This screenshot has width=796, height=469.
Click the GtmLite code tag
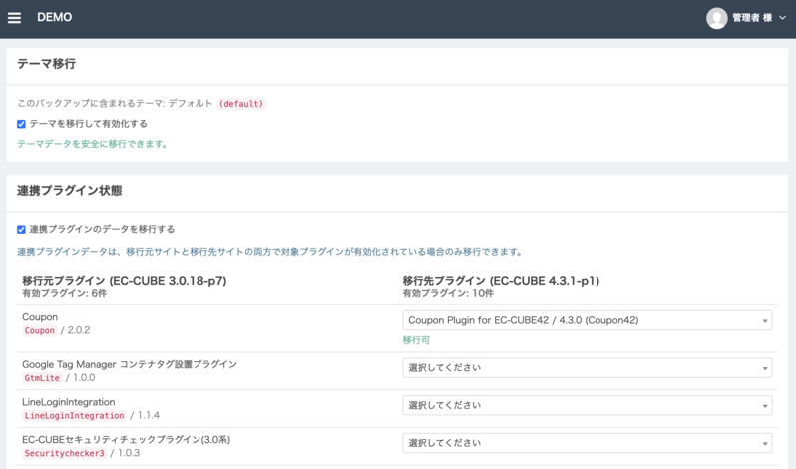(42, 378)
